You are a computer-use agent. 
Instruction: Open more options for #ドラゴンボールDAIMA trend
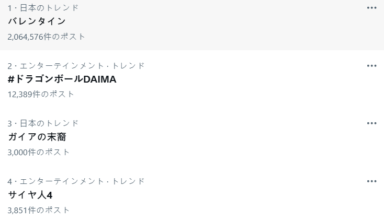(x=372, y=66)
